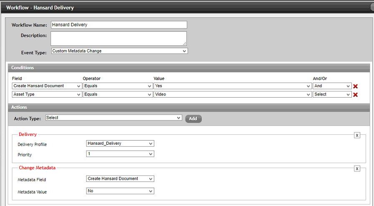Click the Value column header

tap(159, 78)
